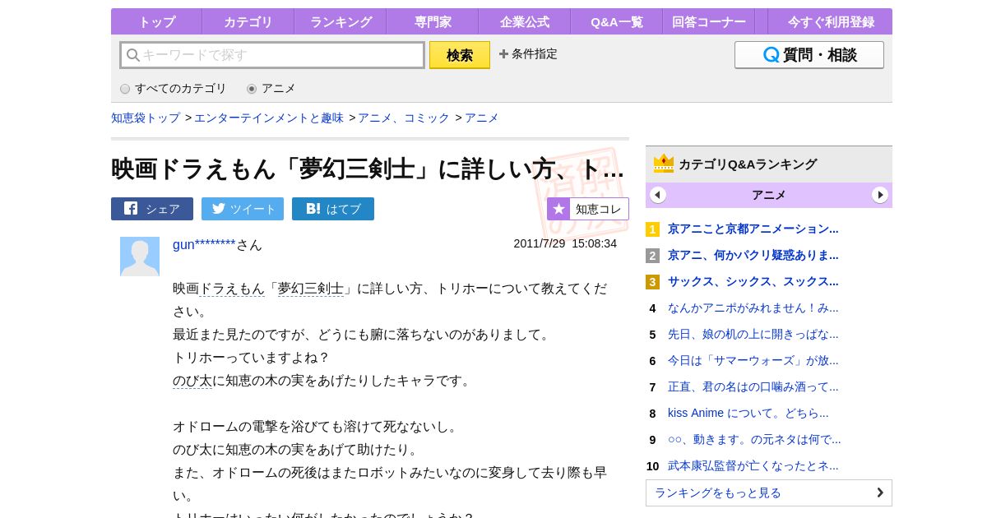
Task: Open the 今すぐ利用登録 tab
Action: click(831, 22)
